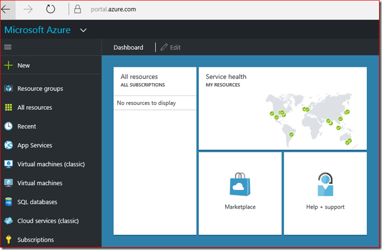382x250 pixels.
Task: Open Recent in sidebar
Action: (27, 126)
